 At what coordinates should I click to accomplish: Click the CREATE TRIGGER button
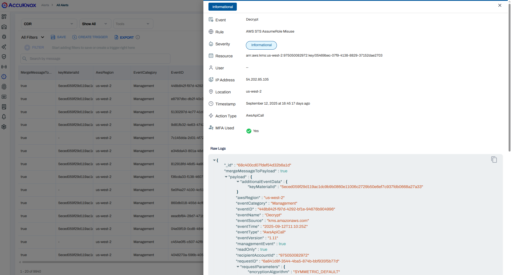(x=90, y=37)
